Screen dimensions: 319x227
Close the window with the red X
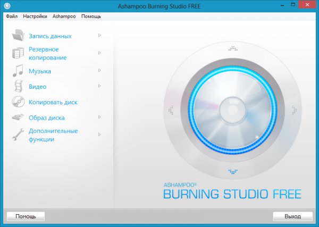[307, 5]
